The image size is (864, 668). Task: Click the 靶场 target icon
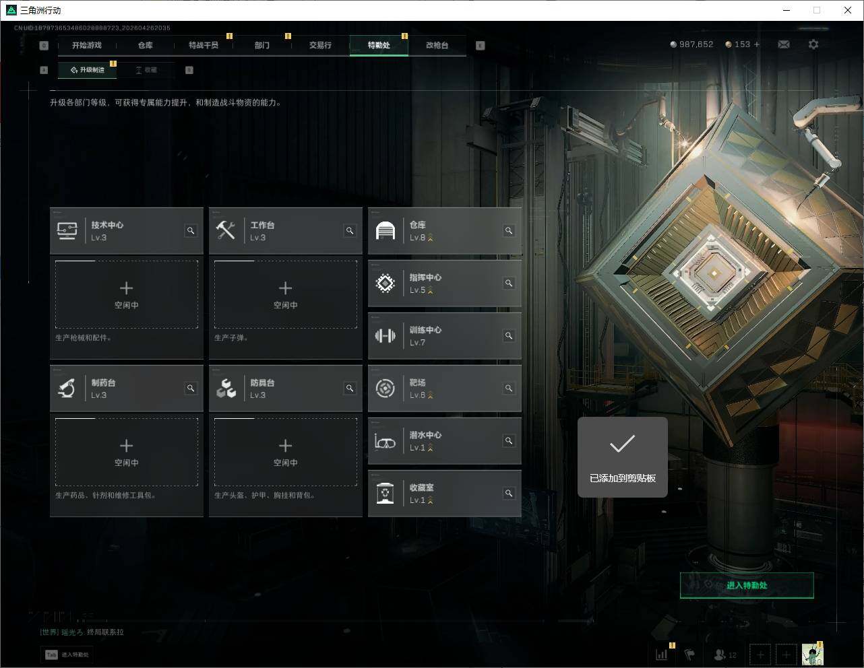pyautogui.click(x=385, y=389)
